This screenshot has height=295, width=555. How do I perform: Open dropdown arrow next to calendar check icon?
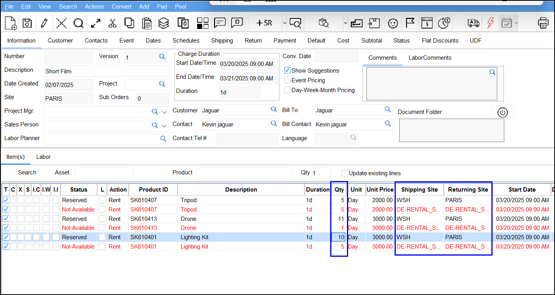(x=516, y=23)
